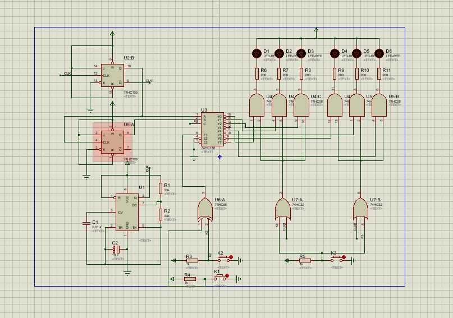Image resolution: width=453 pixels, height=318 pixels.
Task: Click the U6:A reference label
Action: [x=219, y=200]
